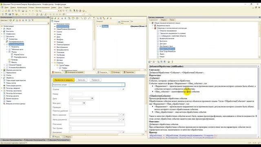Move element up with arrow in form elements toolbar
Screen dimensions: 261x147
62,18
